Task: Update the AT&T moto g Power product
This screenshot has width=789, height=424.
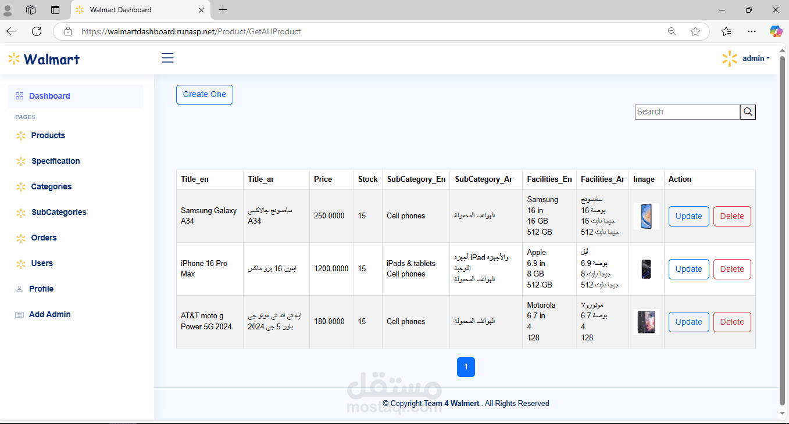Action: pyautogui.click(x=689, y=322)
